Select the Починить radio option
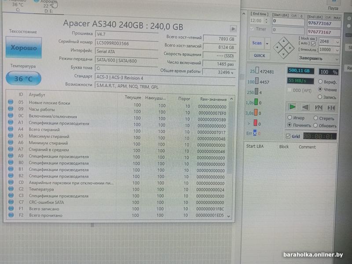Viewport: 352px width, 264px height. pos(290,125)
